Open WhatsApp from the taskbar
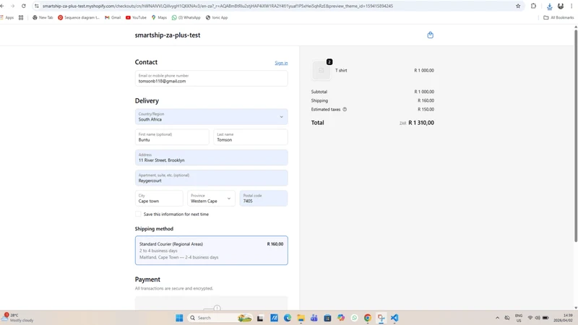The image size is (578, 325). [x=354, y=318]
